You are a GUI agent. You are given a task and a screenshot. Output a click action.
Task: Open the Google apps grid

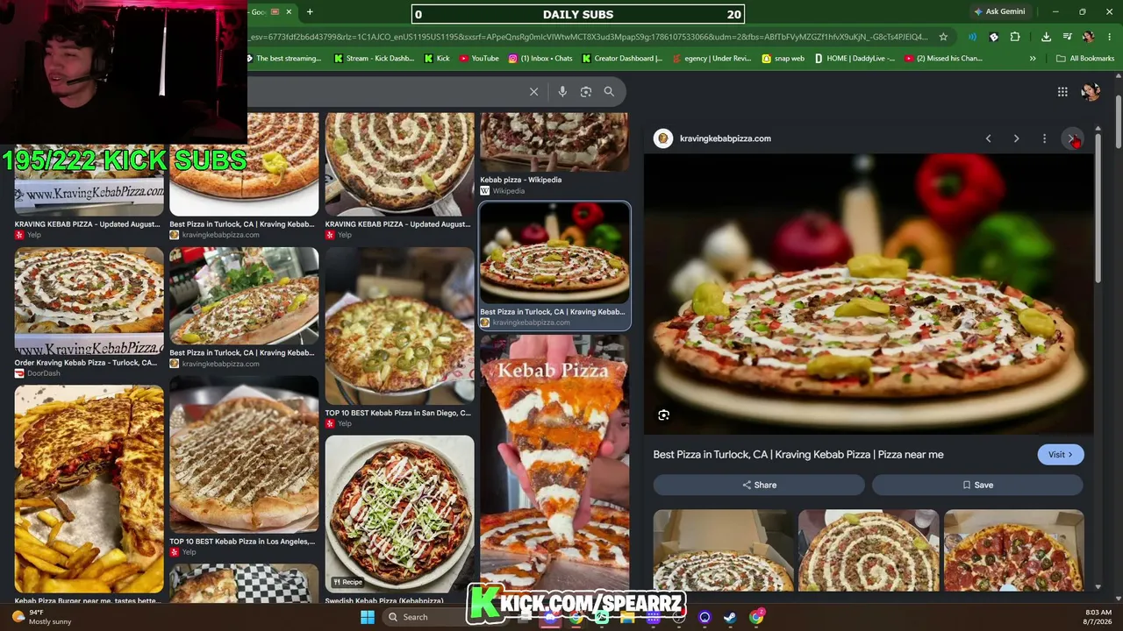point(1062,91)
